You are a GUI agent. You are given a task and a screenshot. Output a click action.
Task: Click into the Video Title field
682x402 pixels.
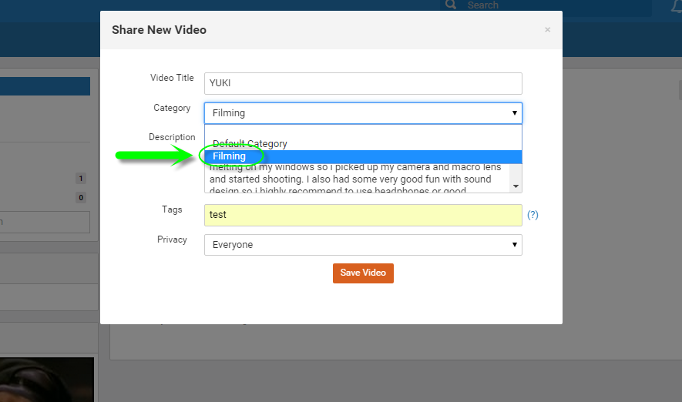pos(362,84)
